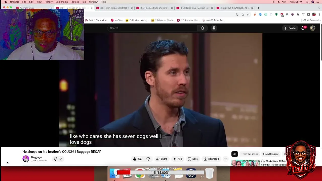Select the From the series chip
Image resolution: width=322 pixels, height=181 pixels.
click(250, 154)
